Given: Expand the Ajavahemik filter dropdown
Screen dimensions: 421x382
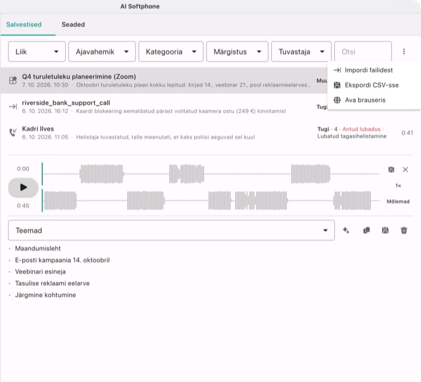Looking at the screenshot, I should coord(102,51).
